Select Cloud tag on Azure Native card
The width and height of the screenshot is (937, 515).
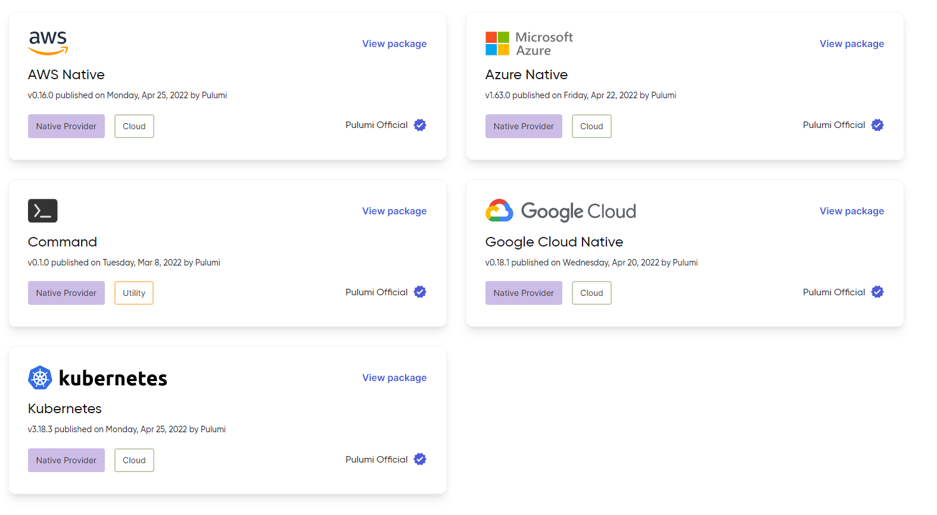(x=592, y=126)
